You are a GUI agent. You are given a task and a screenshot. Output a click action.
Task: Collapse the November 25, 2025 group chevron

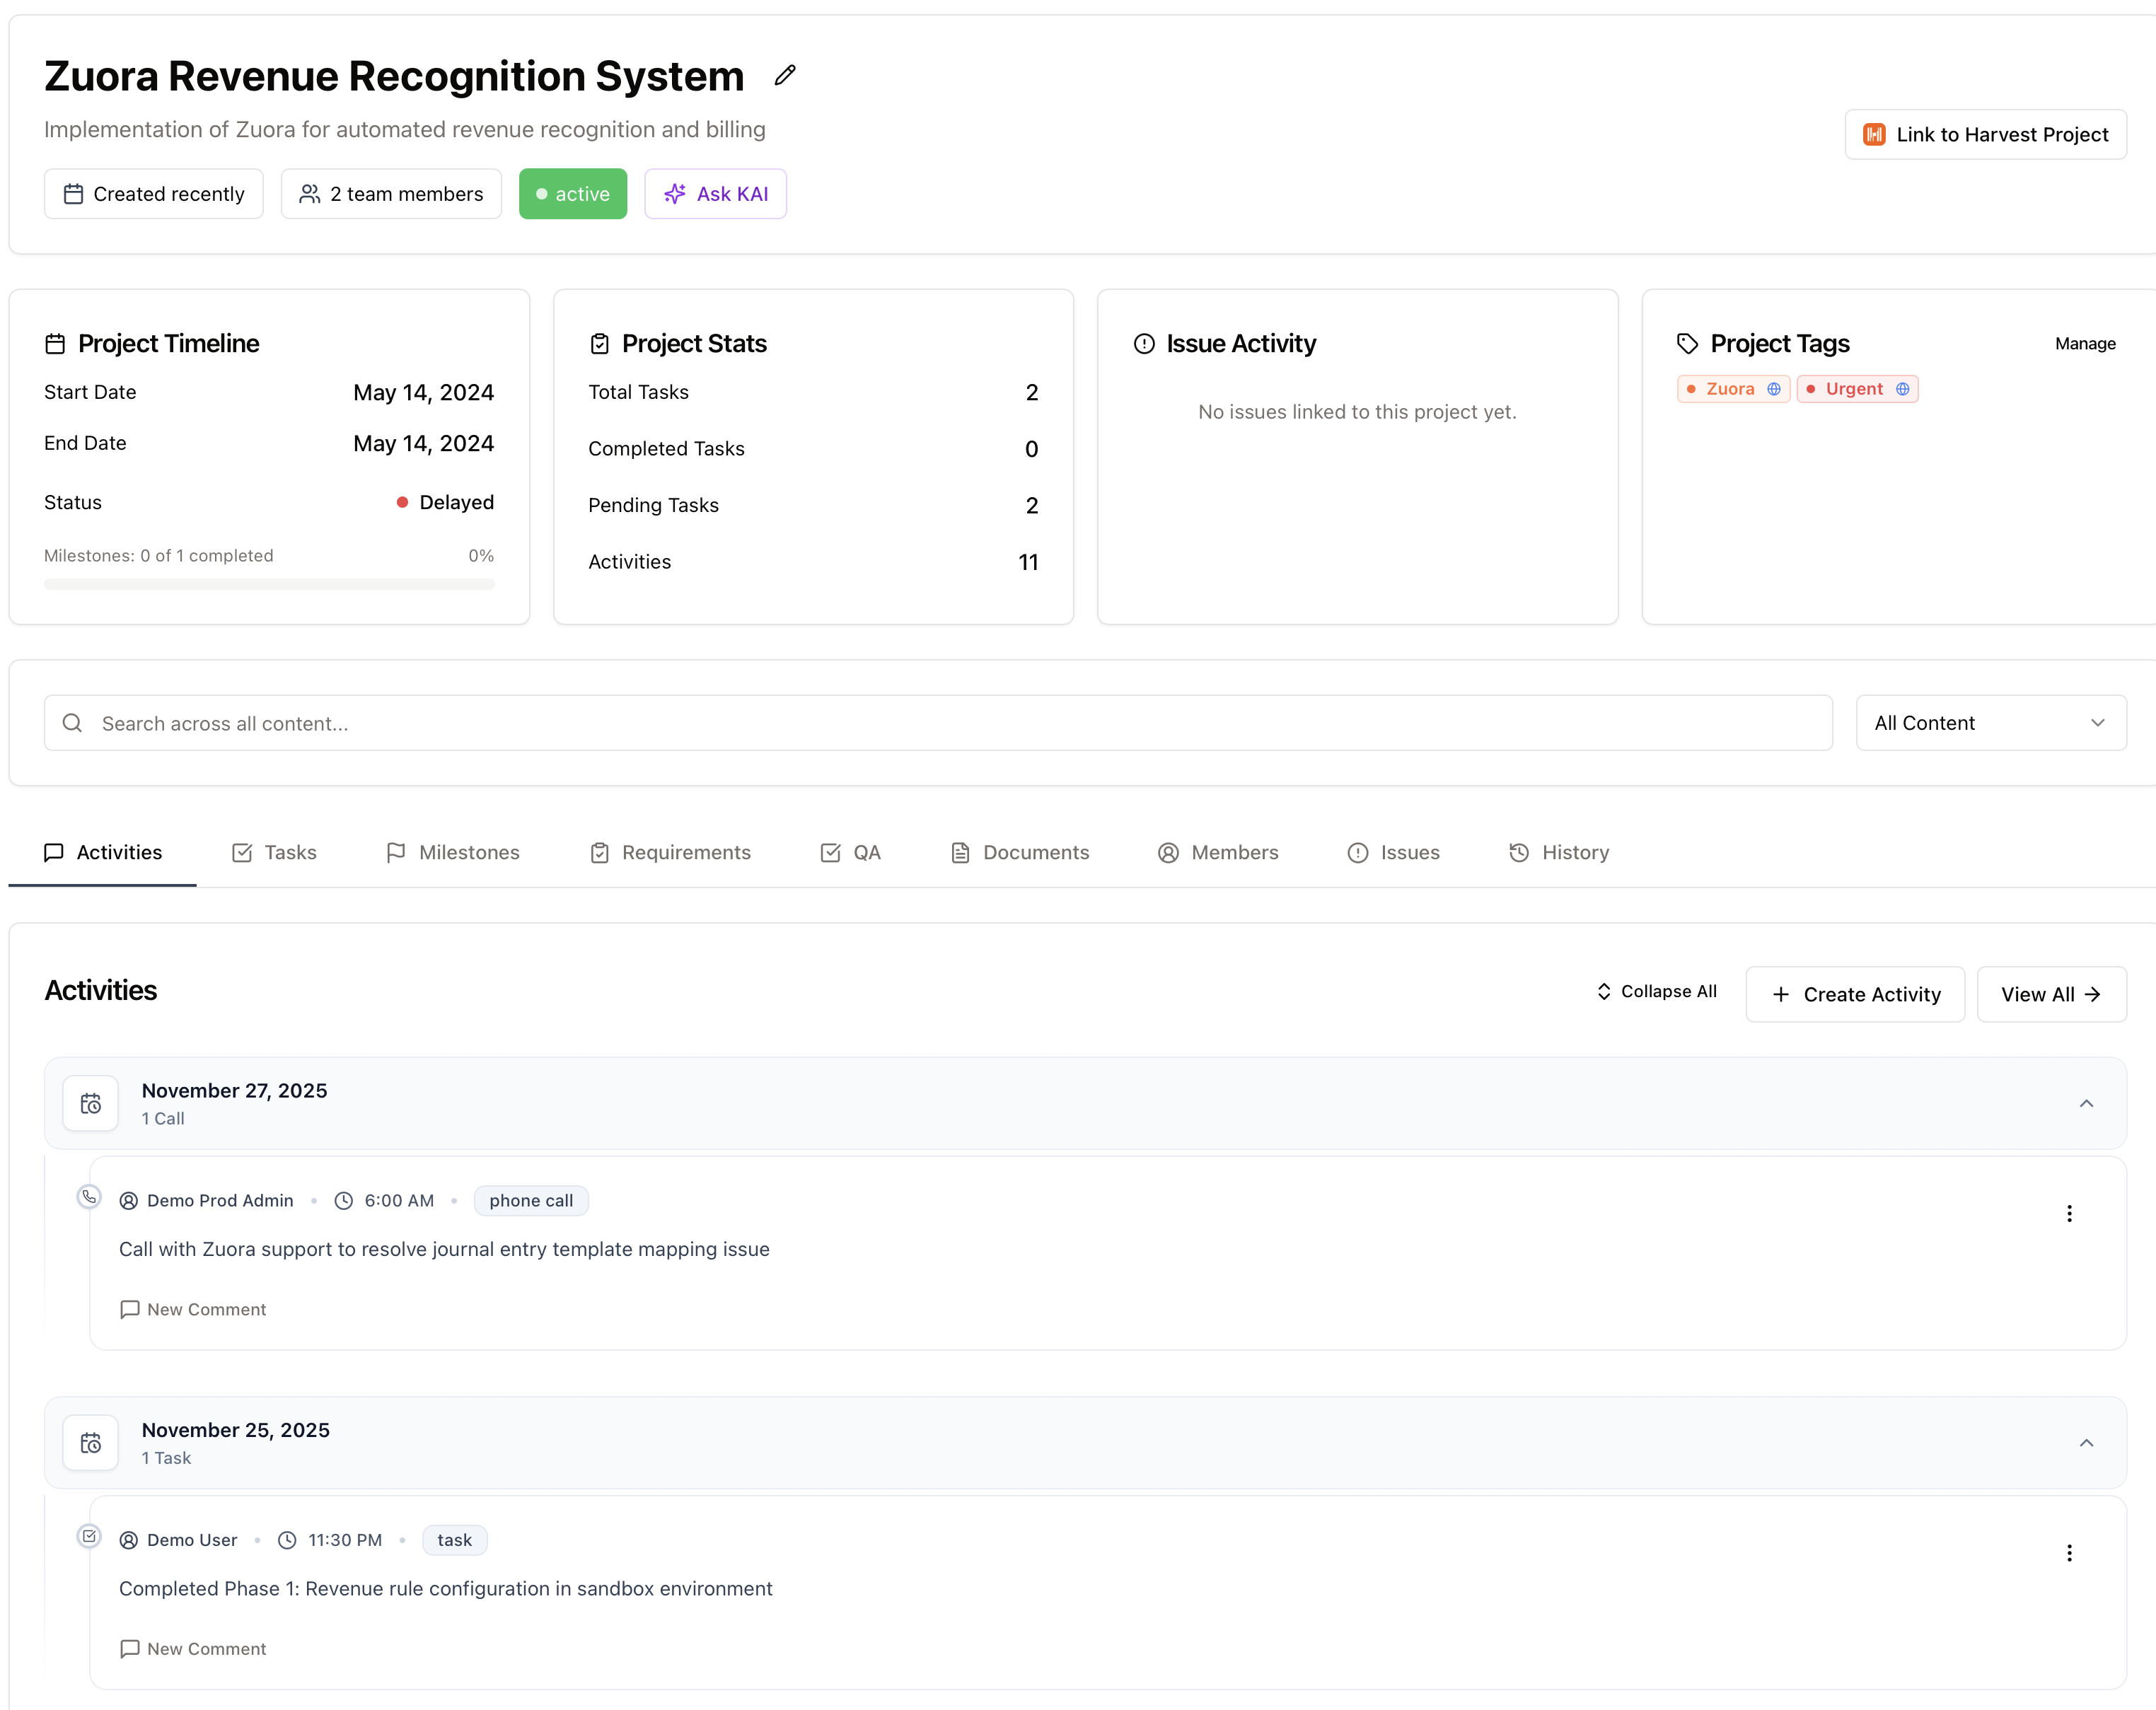click(2086, 1443)
